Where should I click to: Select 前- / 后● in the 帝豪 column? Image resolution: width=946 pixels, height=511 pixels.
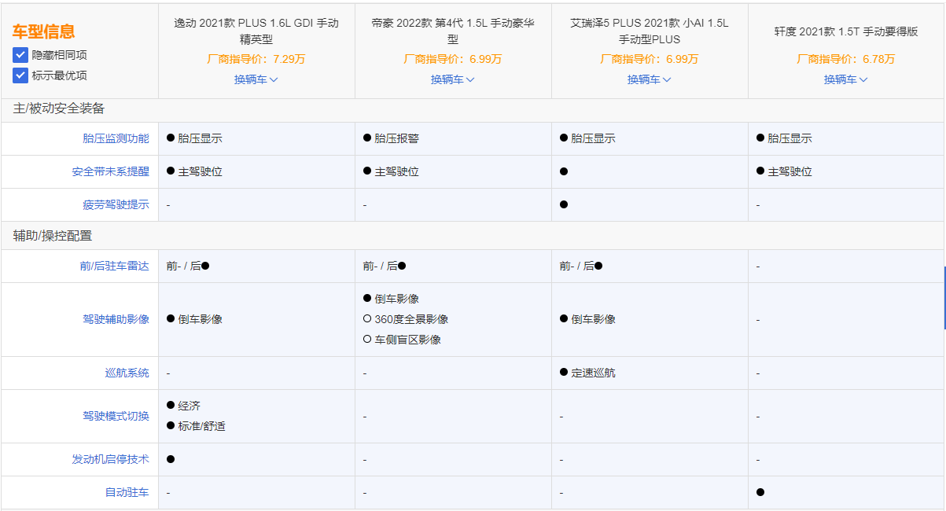(385, 266)
